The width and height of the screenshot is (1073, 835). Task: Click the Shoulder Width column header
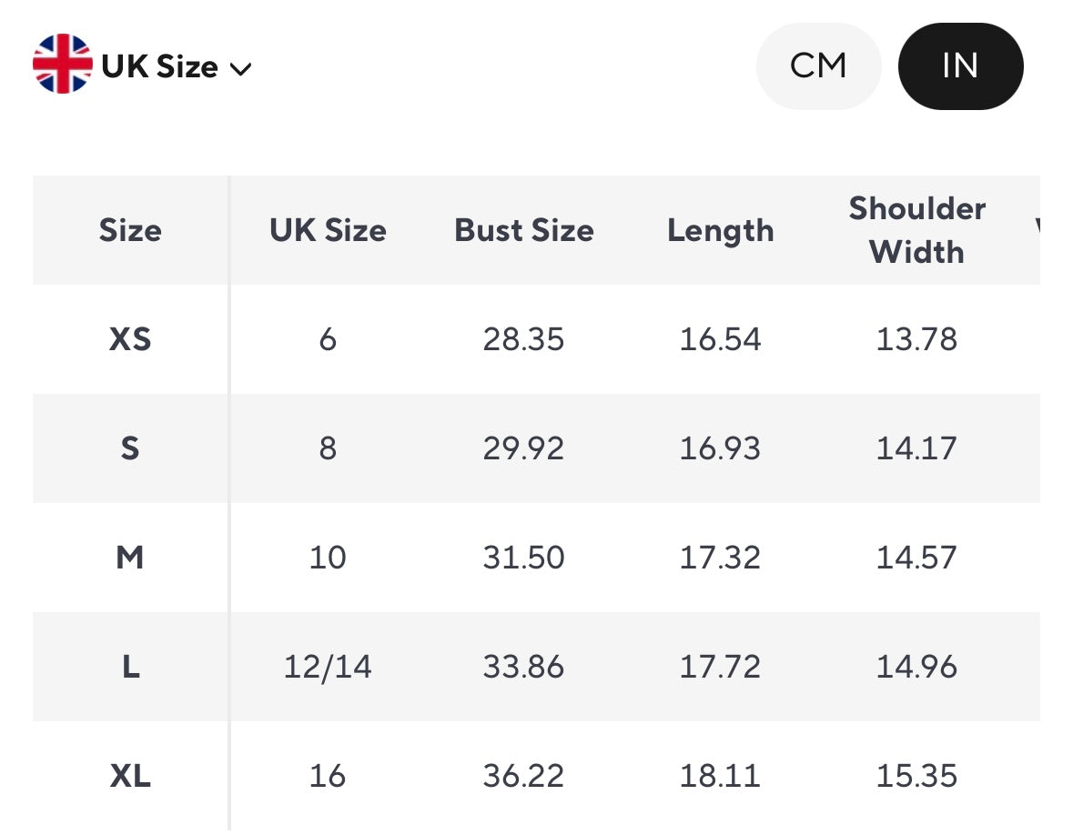click(x=917, y=230)
